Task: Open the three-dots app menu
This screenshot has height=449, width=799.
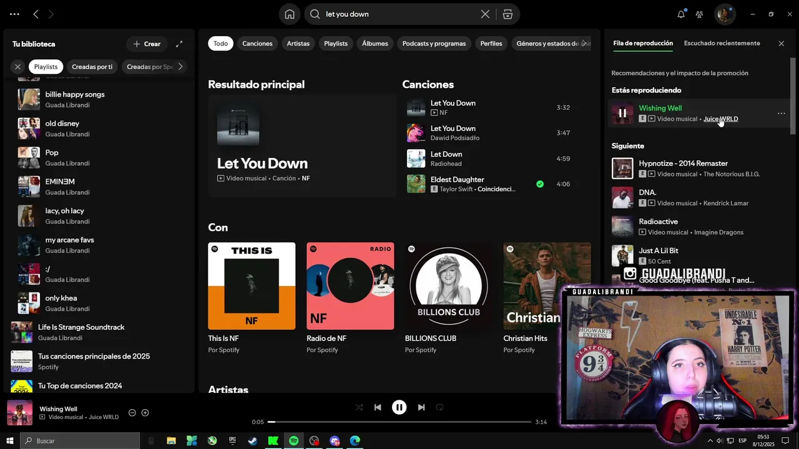Action: [x=14, y=14]
